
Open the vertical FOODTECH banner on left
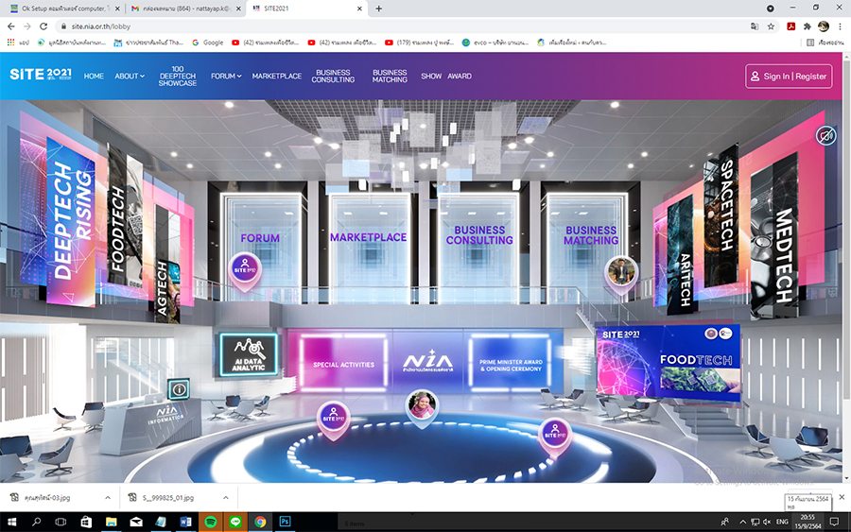(124, 215)
